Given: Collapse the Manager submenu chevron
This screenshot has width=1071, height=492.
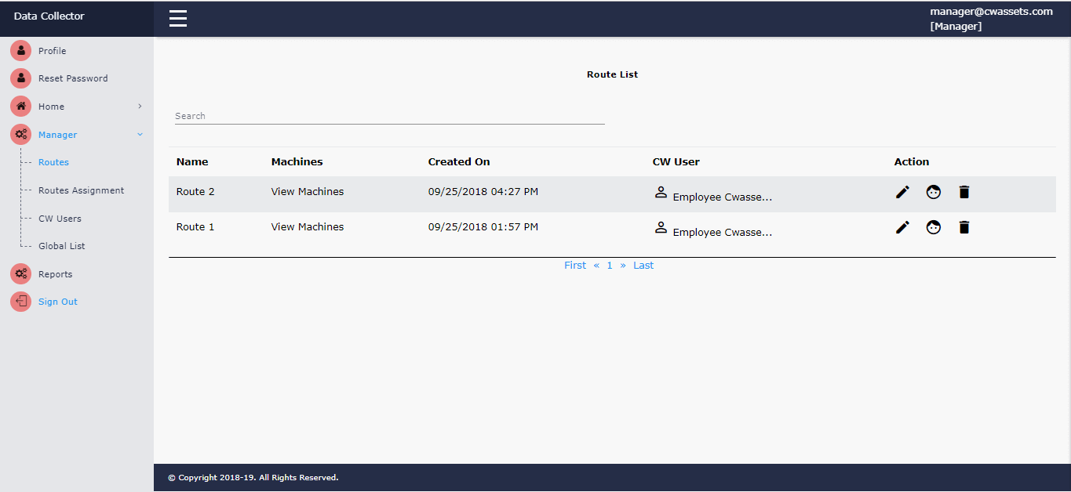Looking at the screenshot, I should coord(140,134).
